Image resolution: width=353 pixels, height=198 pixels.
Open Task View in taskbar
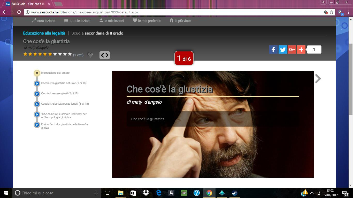tap(108, 193)
